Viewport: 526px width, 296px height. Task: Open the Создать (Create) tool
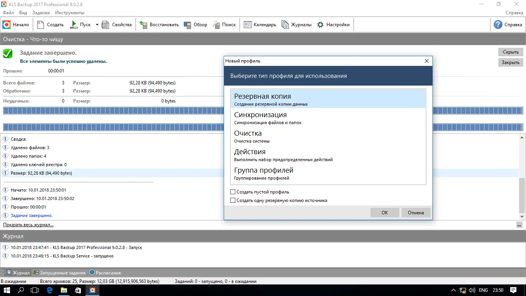click(50, 24)
